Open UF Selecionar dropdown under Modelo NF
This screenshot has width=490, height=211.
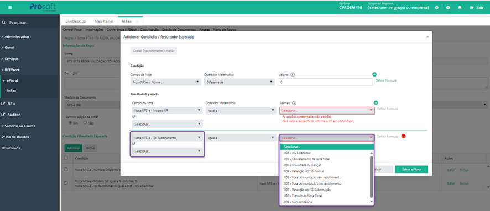(x=167, y=124)
